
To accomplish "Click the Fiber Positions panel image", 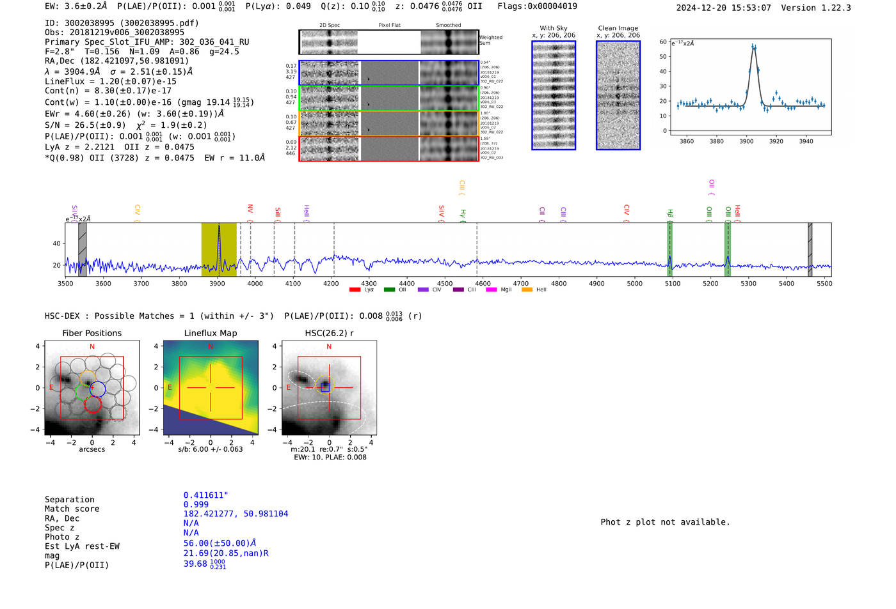I will click(x=92, y=388).
